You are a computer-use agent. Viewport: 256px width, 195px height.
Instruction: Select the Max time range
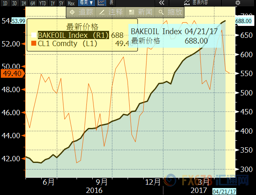pyautogui.click(x=71, y=3)
